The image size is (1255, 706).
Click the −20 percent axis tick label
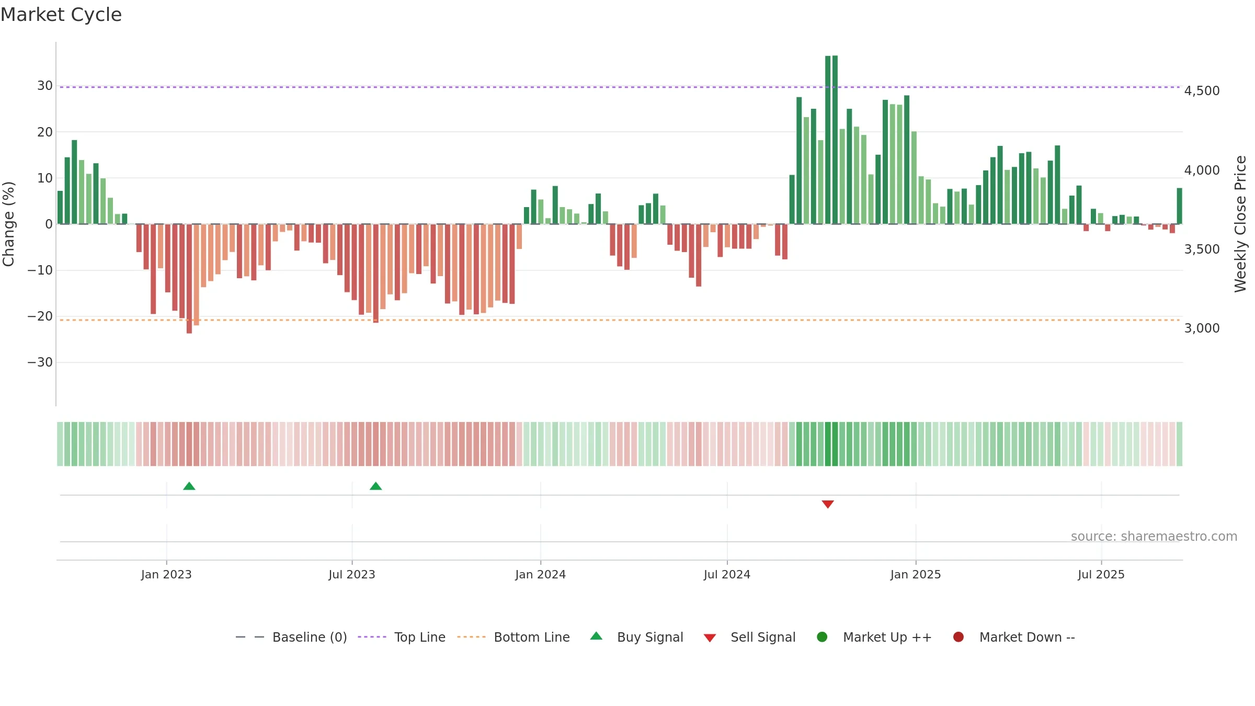click(40, 316)
